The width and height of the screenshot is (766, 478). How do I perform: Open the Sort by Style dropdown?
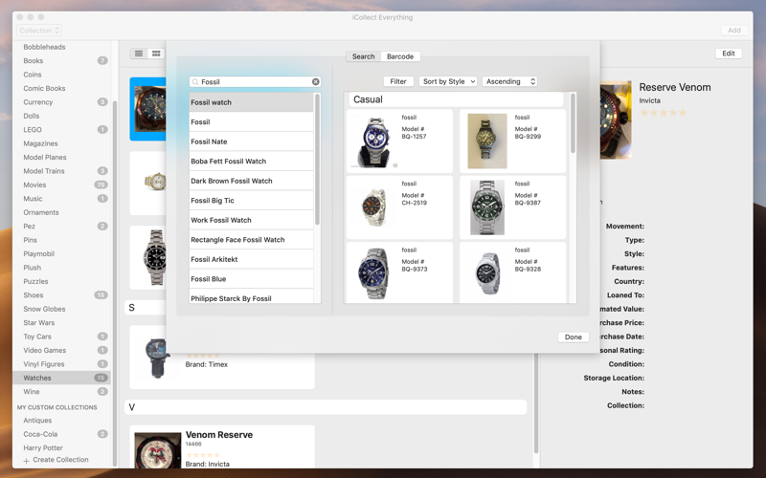point(448,81)
